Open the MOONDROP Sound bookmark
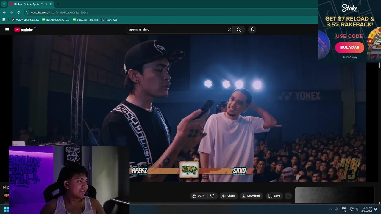Image resolution: width=381 pixels, height=214 pixels. click(x=25, y=20)
